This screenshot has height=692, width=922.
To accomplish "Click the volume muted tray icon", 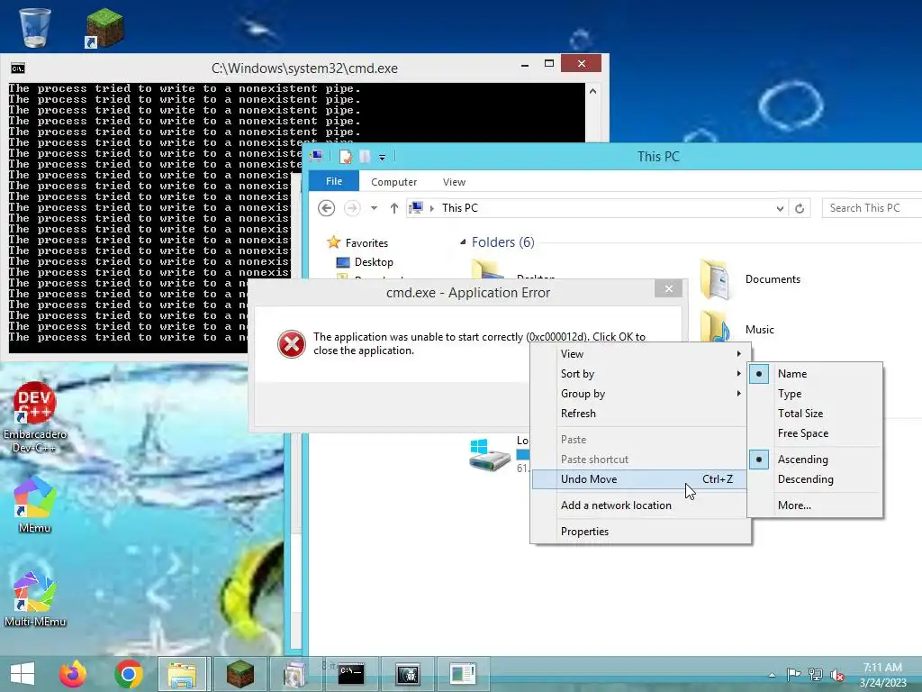I will click(836, 675).
